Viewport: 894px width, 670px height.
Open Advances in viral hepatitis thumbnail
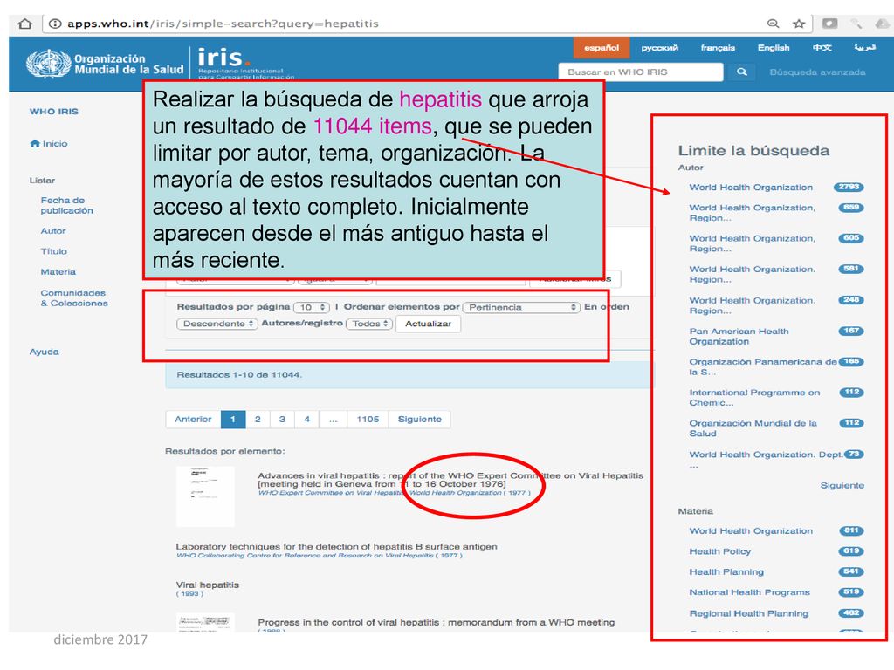coord(205,496)
